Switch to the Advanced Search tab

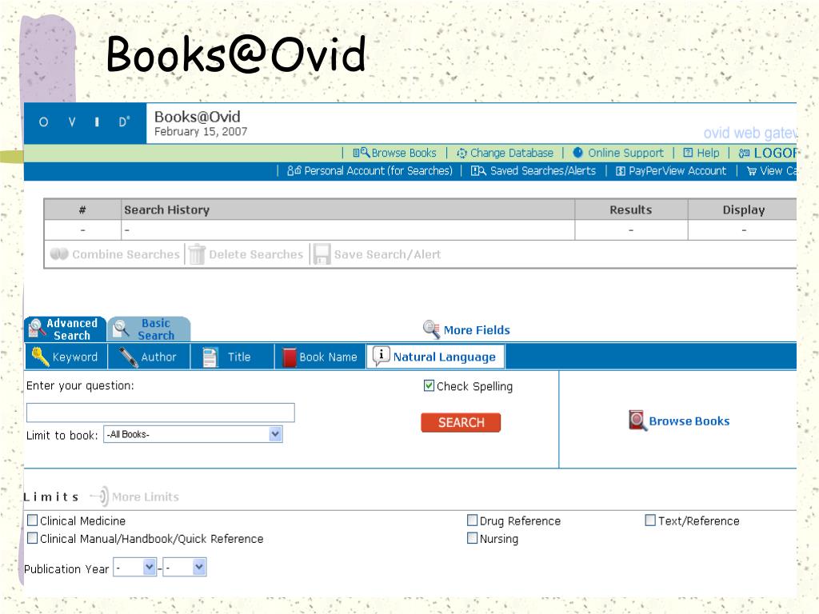pos(66,329)
